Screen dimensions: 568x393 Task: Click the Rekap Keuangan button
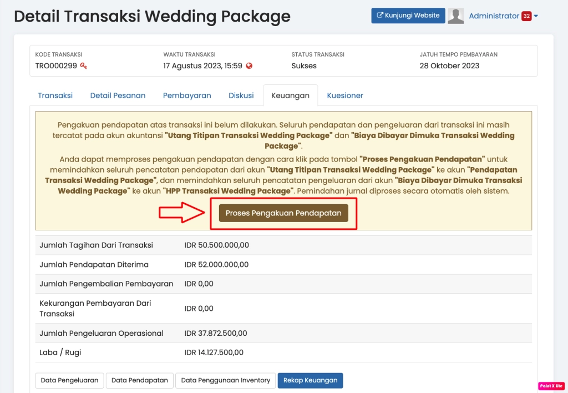pyautogui.click(x=310, y=380)
